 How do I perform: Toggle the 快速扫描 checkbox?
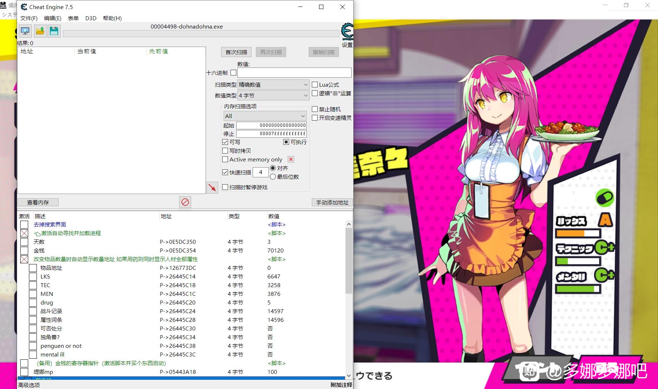click(x=225, y=172)
